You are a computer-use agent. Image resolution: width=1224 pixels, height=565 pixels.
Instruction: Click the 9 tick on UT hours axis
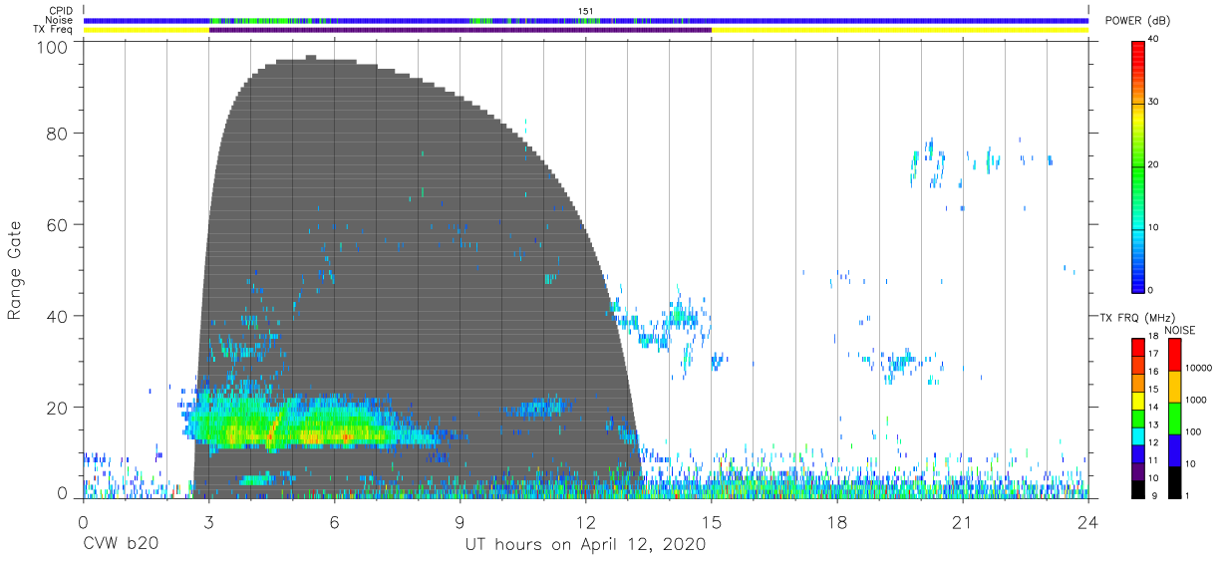tap(459, 520)
